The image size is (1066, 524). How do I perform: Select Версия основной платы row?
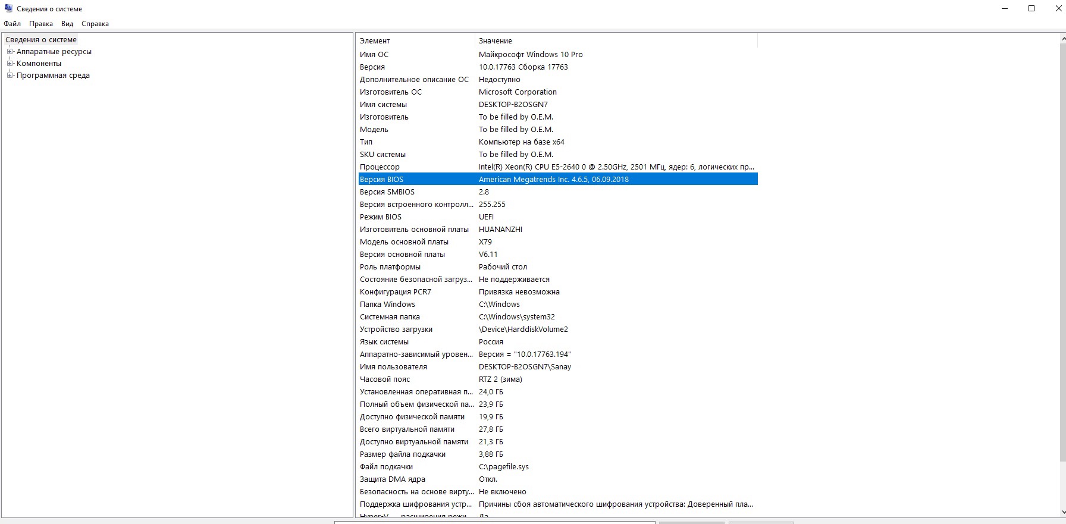[557, 255]
